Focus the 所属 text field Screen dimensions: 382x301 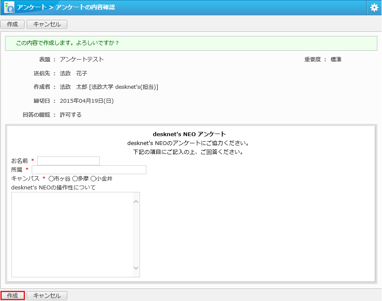(89, 170)
